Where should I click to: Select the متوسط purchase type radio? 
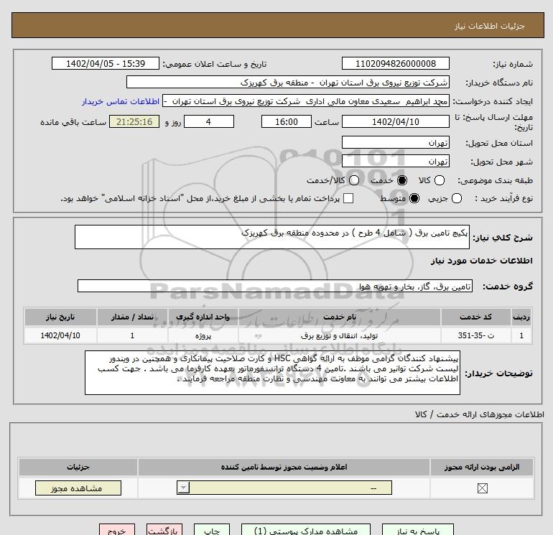pos(414,198)
